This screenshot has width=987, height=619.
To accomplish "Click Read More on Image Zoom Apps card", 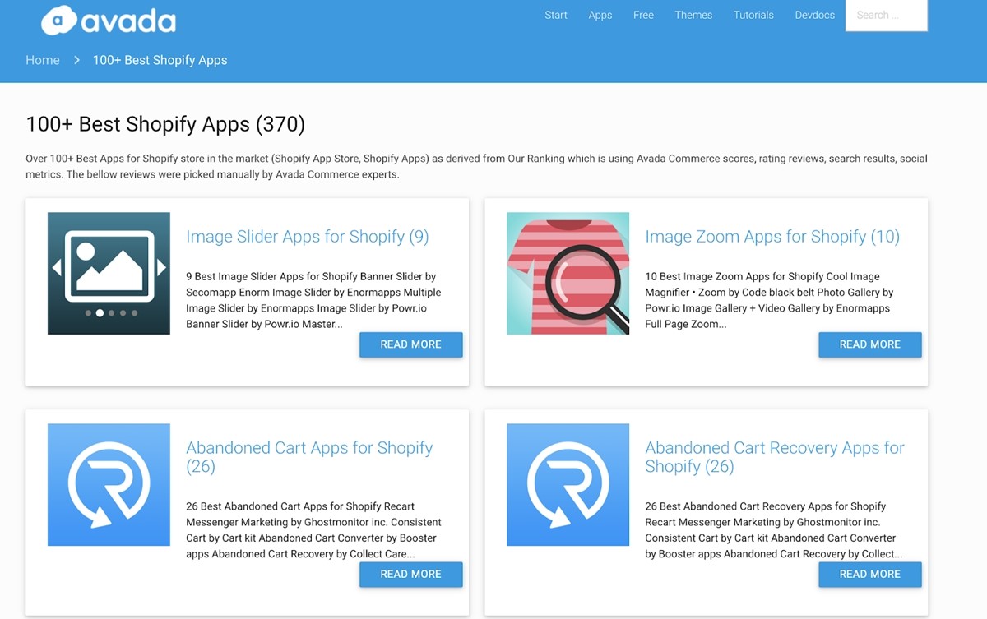I will (x=870, y=344).
